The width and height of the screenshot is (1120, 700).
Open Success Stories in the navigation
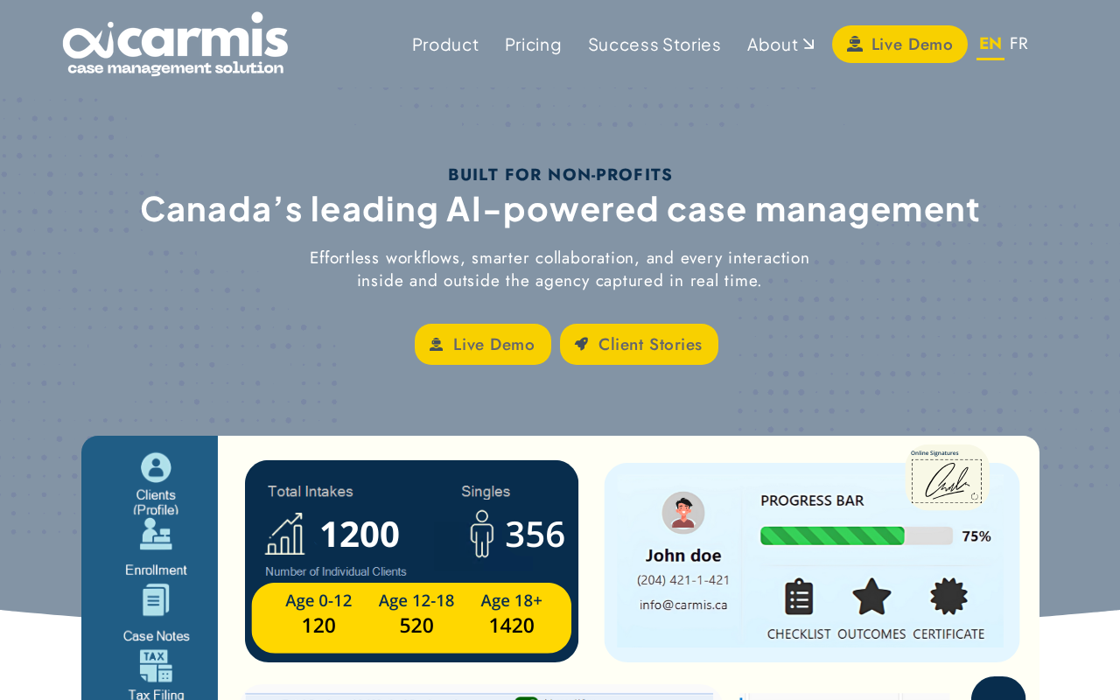tap(654, 45)
